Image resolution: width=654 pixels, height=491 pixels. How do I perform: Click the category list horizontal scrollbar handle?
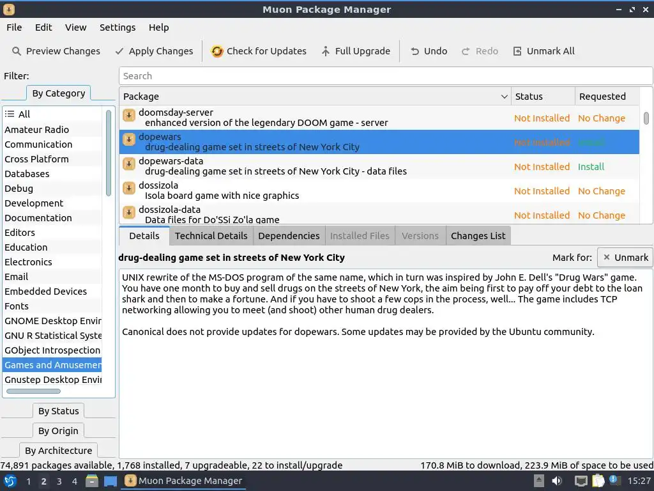[x=33, y=391]
